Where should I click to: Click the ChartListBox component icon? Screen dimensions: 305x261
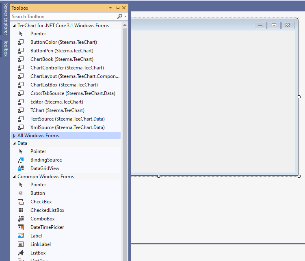[21, 85]
